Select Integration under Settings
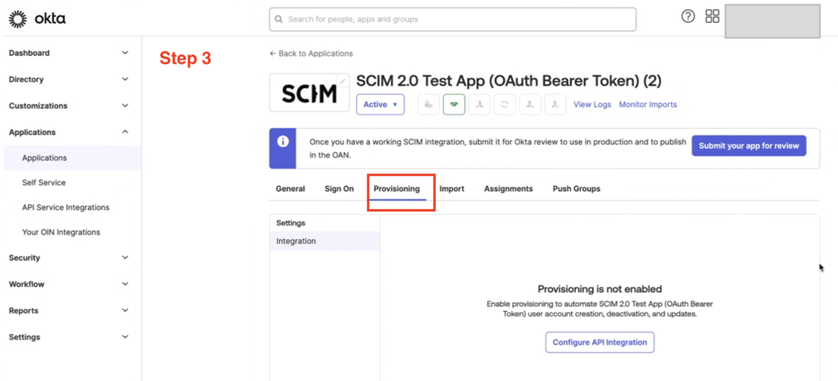This screenshot has width=838, height=381. tap(325, 241)
